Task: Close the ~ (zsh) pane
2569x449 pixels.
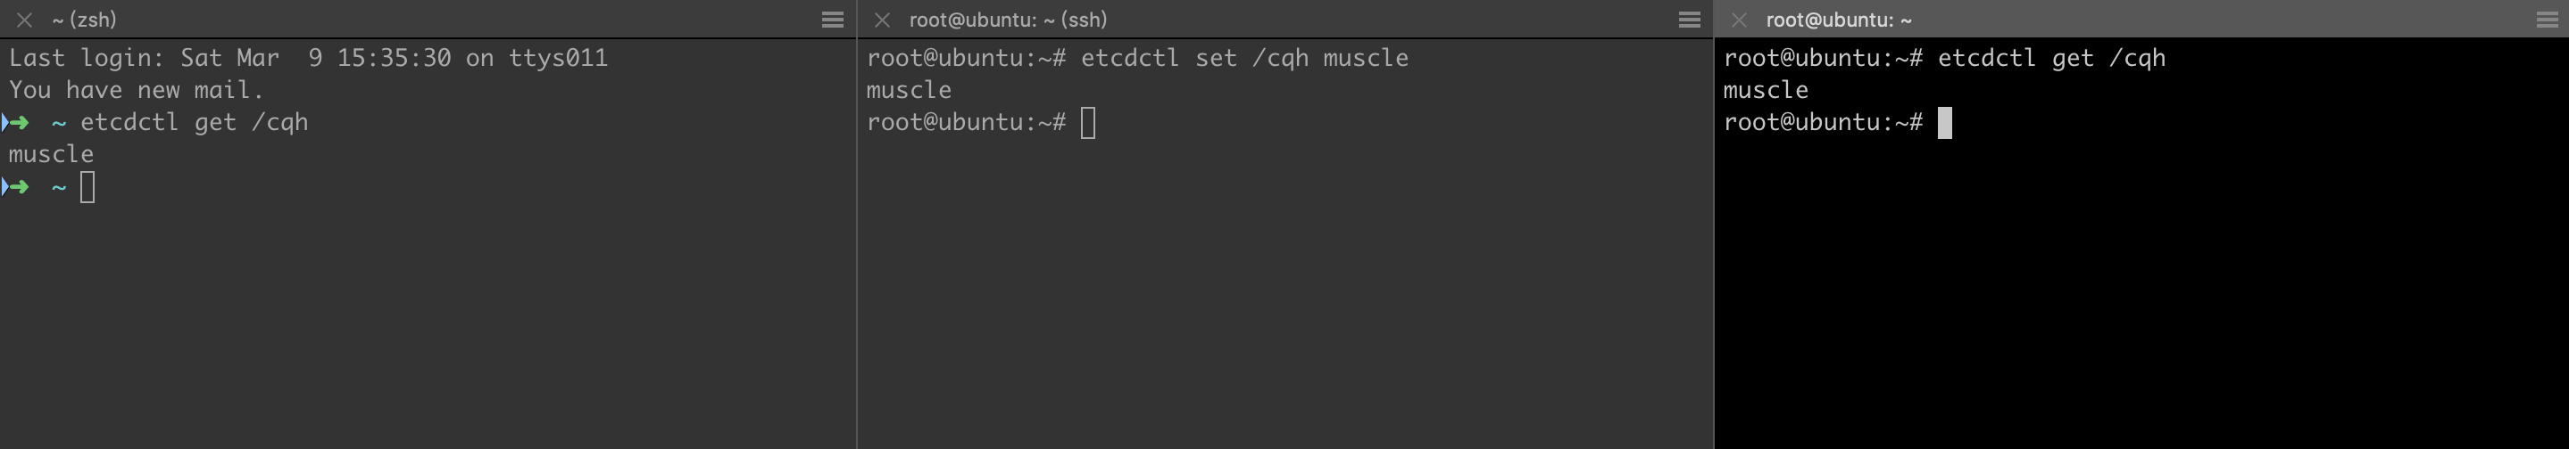Action: pos(25,20)
